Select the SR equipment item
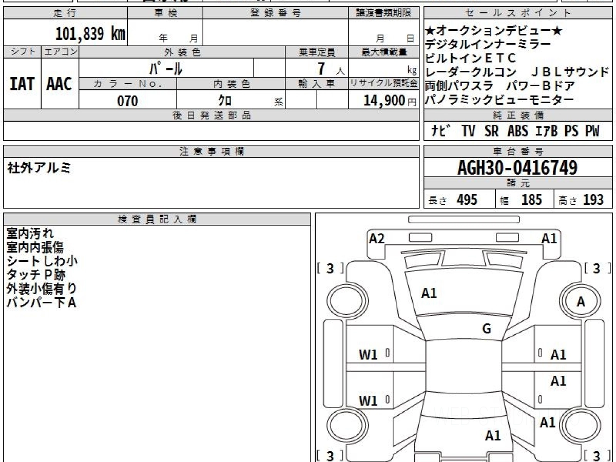The height and width of the screenshot is (462, 616). click(492, 131)
